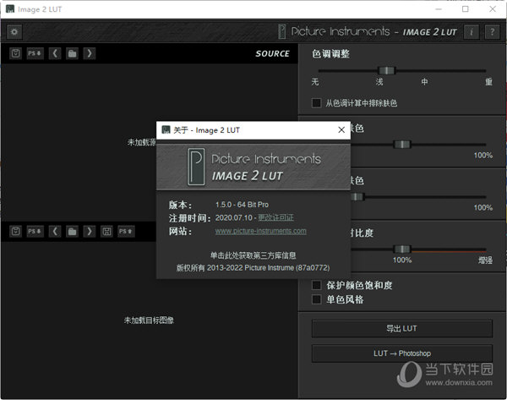
Task: Click the 更改许可证 link
Action: [x=275, y=217]
